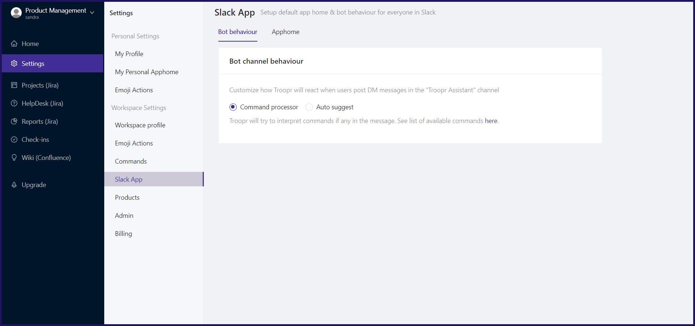
Task: Open the Billing settings page
Action: pyautogui.click(x=123, y=234)
